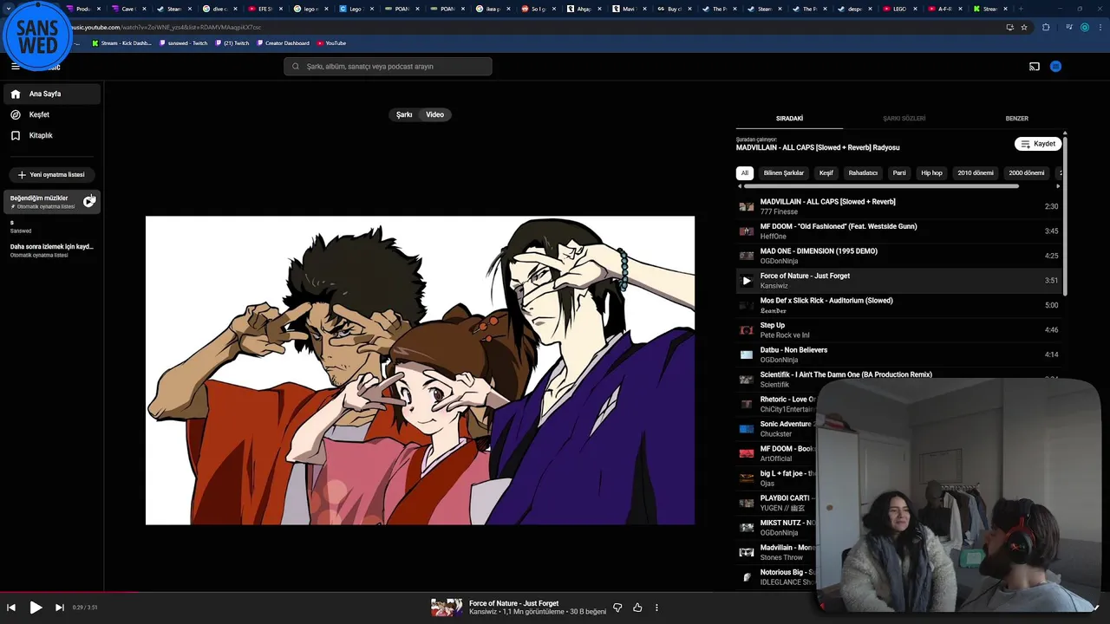Open the browser extensions puzzle icon

[x=1046, y=27]
